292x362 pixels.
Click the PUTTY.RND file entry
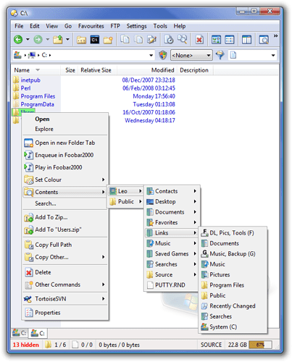pos(172,285)
